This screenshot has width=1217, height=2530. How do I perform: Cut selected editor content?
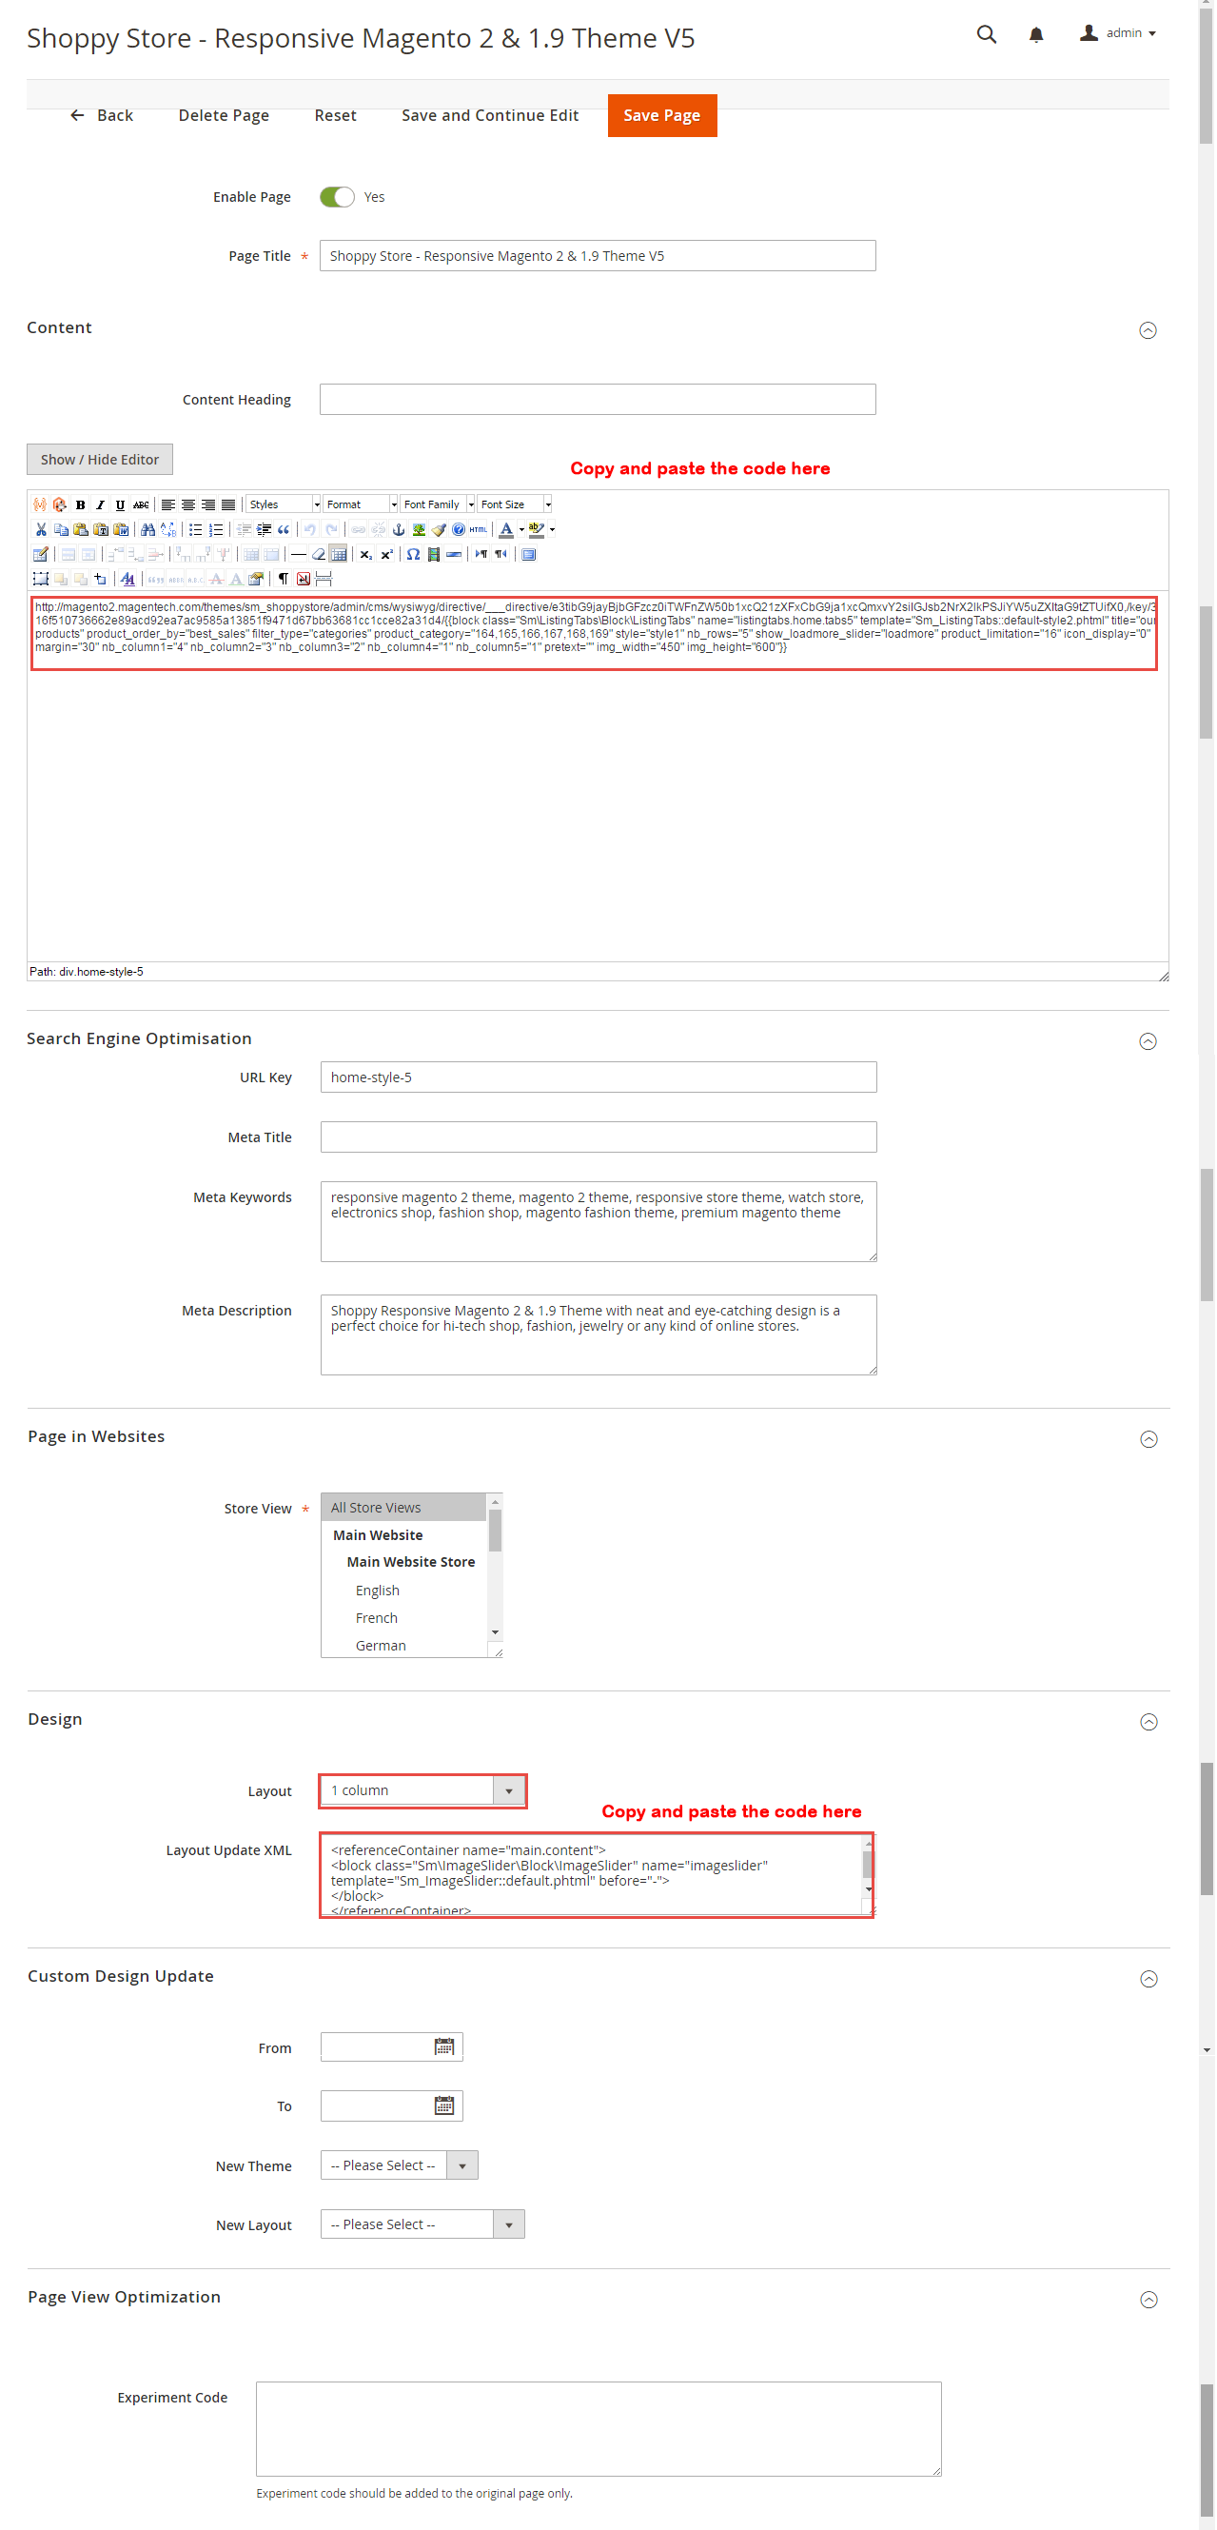click(41, 530)
